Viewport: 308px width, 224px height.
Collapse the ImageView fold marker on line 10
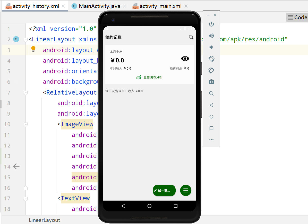click(x=25, y=124)
